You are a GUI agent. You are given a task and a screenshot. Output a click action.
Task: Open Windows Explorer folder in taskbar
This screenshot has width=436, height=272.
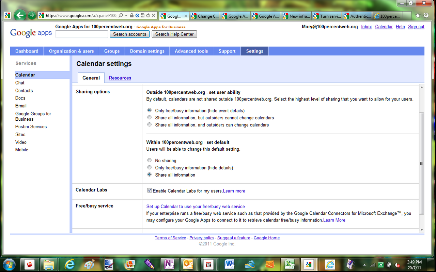pyautogui.click(x=49, y=265)
